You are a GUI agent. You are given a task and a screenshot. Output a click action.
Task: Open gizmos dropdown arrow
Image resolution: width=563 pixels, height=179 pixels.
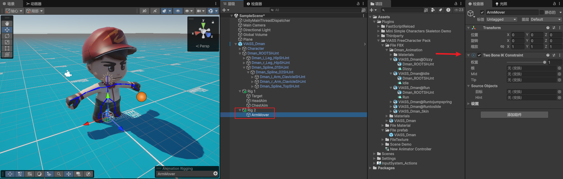click(x=216, y=11)
